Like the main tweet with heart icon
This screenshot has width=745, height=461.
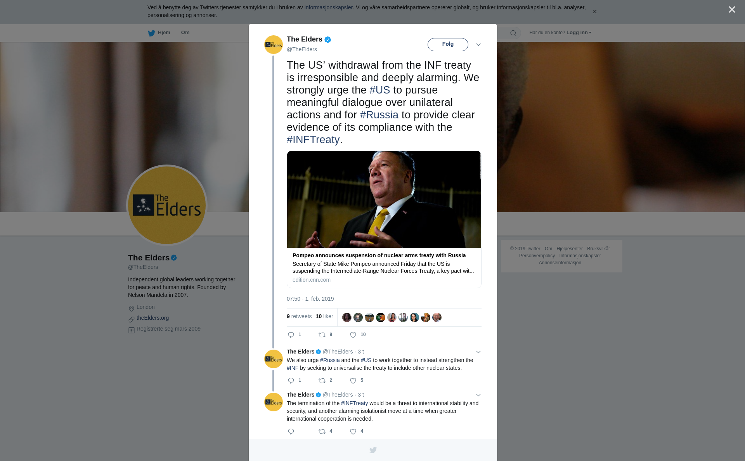pos(353,335)
